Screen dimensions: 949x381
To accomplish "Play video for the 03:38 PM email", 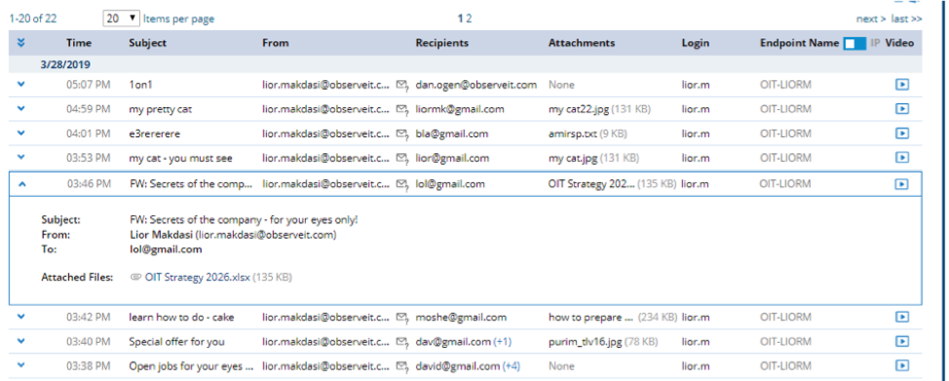I will 902,365.
